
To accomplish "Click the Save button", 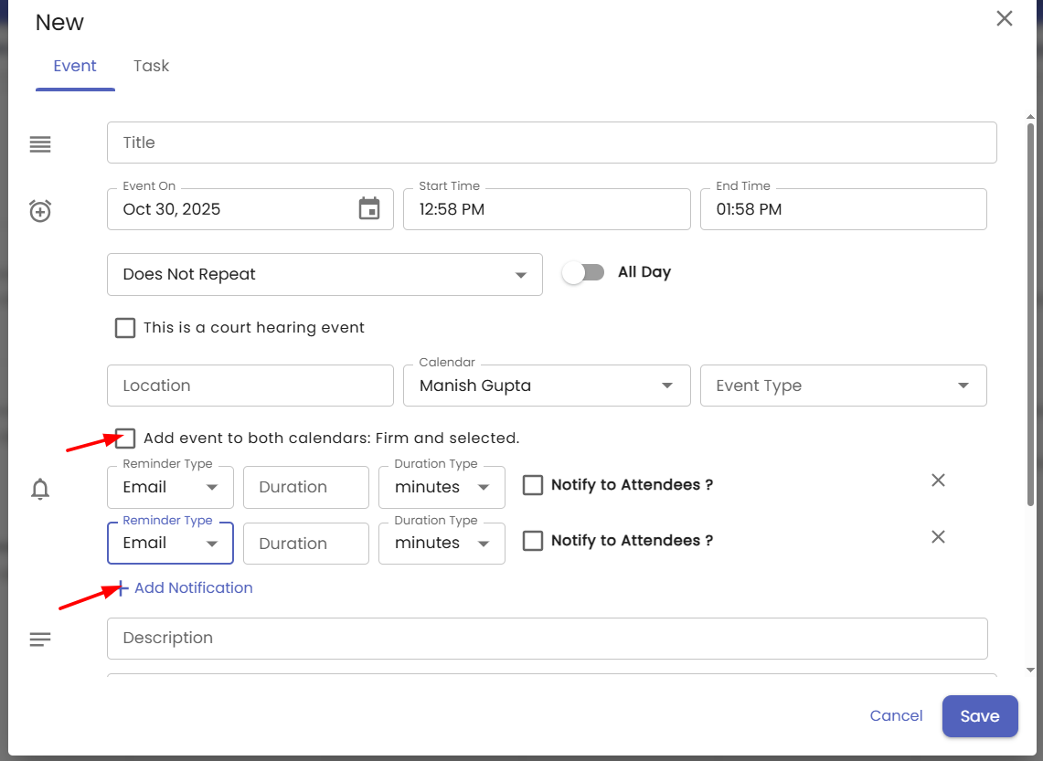I will click(979, 716).
